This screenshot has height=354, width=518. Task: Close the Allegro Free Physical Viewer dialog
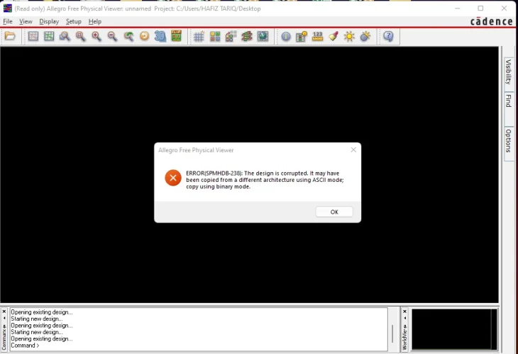pos(353,150)
